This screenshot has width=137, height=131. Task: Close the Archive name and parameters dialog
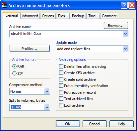(132, 5)
